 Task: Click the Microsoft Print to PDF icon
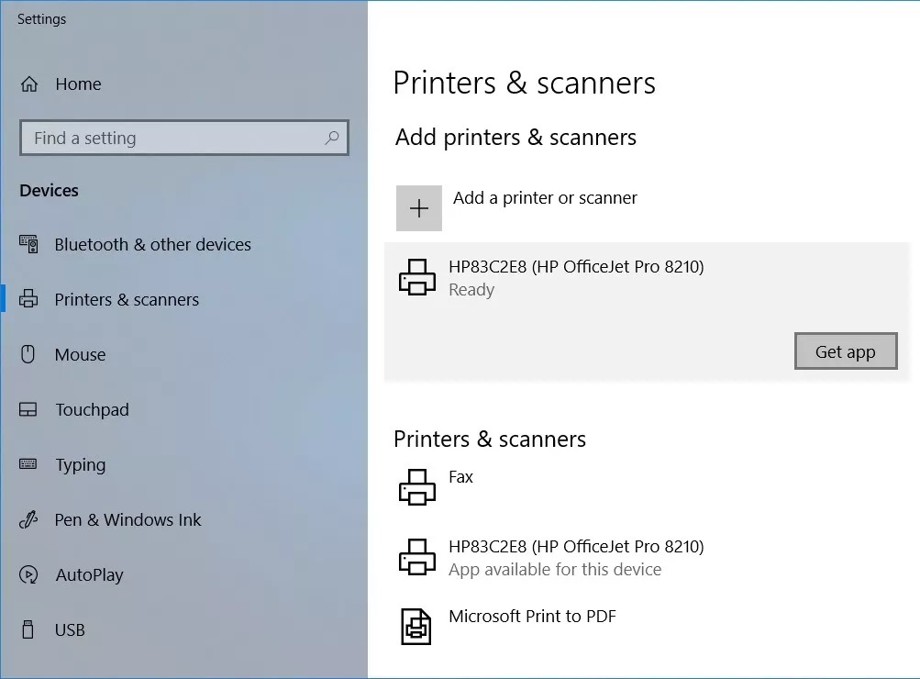[417, 626]
